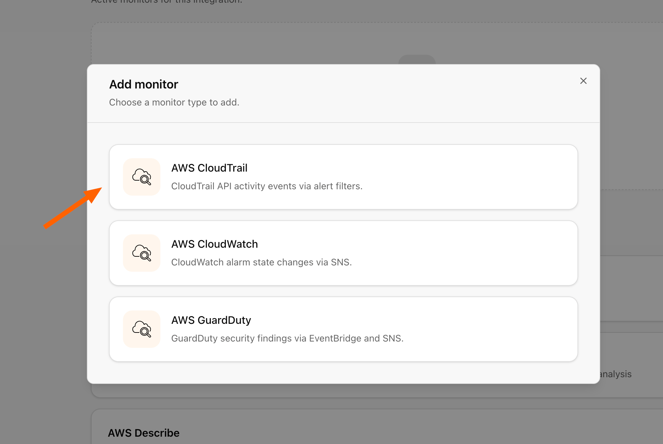Select the AWS CloudTrail monitor title
This screenshot has width=663, height=444.
(x=209, y=168)
